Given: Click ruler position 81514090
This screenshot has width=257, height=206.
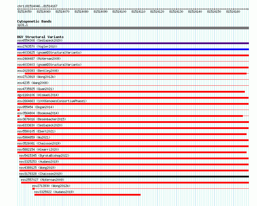Looking at the screenshot, I should (x=100, y=12).
